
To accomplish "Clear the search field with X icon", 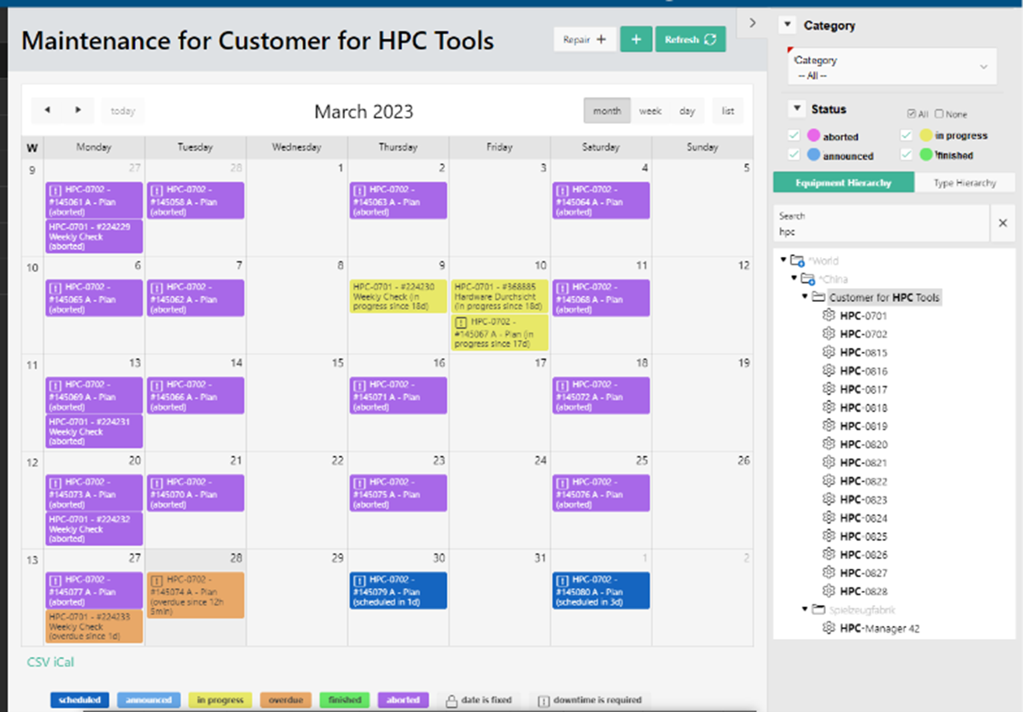I will 1002,223.
